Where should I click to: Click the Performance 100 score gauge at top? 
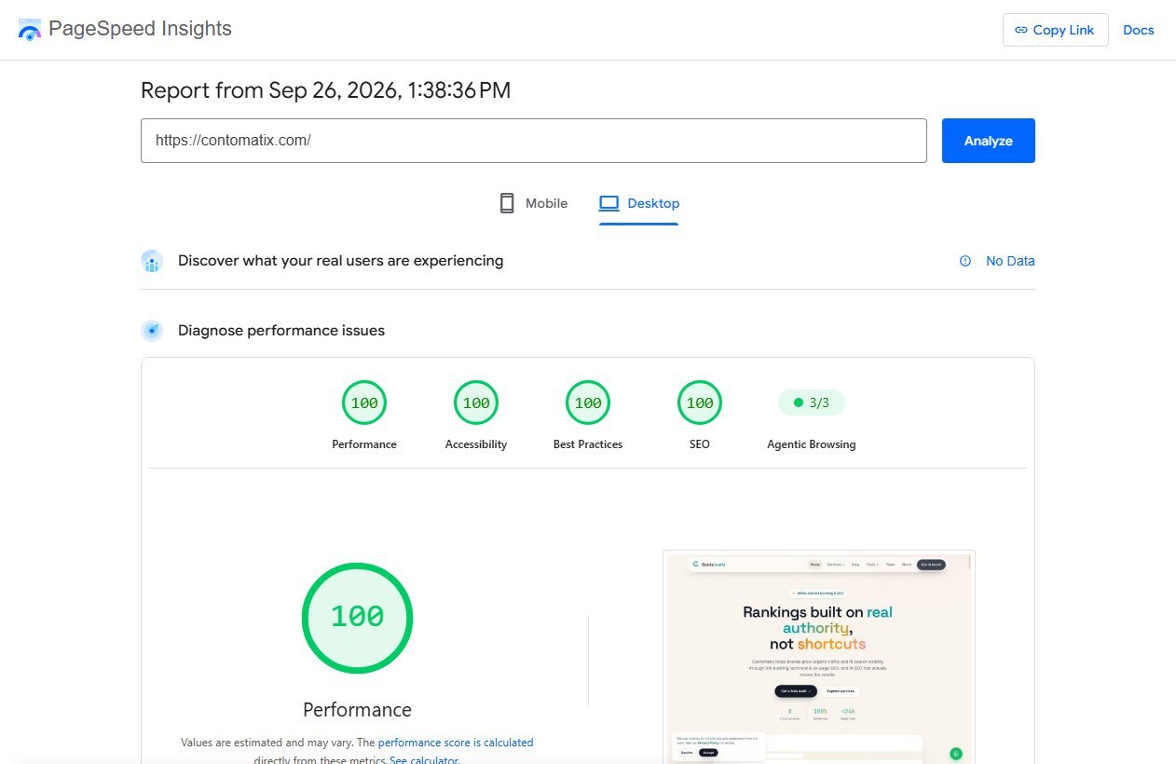(x=364, y=403)
